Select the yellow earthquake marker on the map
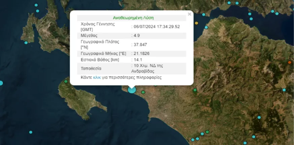Screen dimensions: 294x145 click(196, 23)
